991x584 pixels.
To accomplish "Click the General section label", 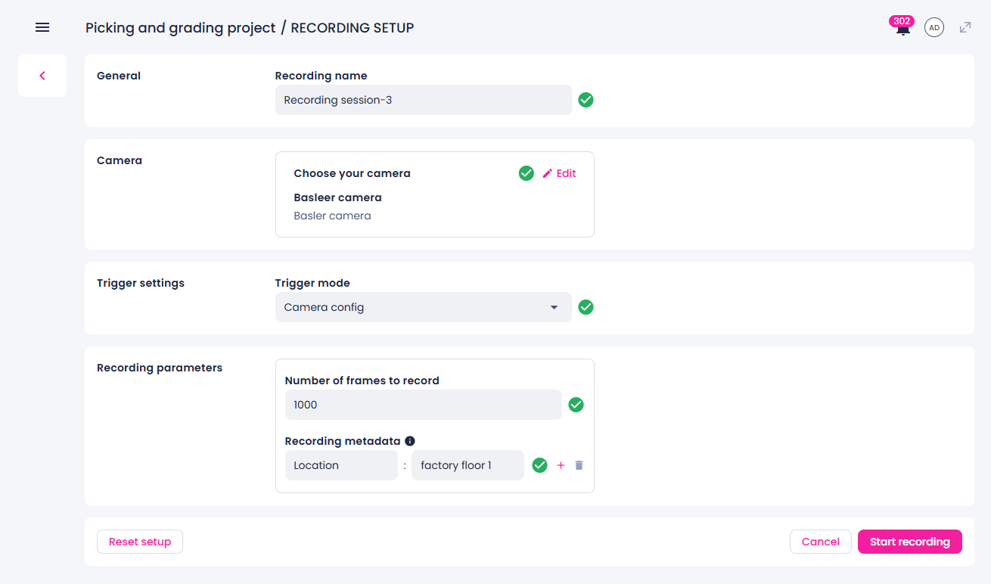I will click(119, 76).
